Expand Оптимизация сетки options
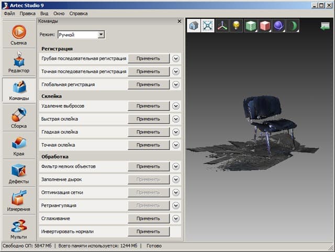This screenshot has width=335, height=252. tap(176, 192)
